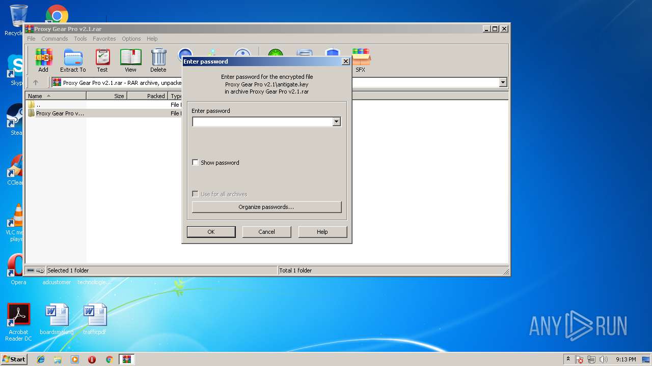Viewport: 652px width, 366px height.
Task: Open the Opera desktop icon
Action: (18, 269)
